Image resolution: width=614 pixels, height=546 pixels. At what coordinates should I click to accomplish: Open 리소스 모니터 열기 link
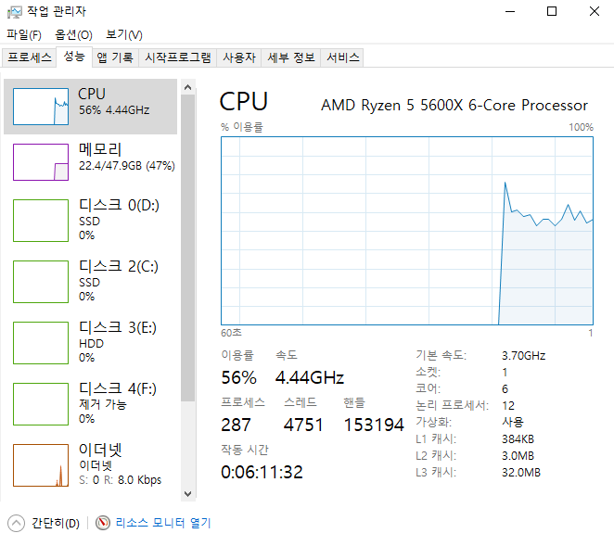(x=163, y=523)
